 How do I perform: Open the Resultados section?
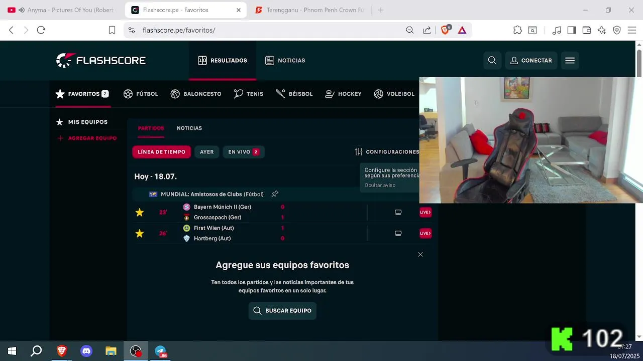(x=223, y=61)
